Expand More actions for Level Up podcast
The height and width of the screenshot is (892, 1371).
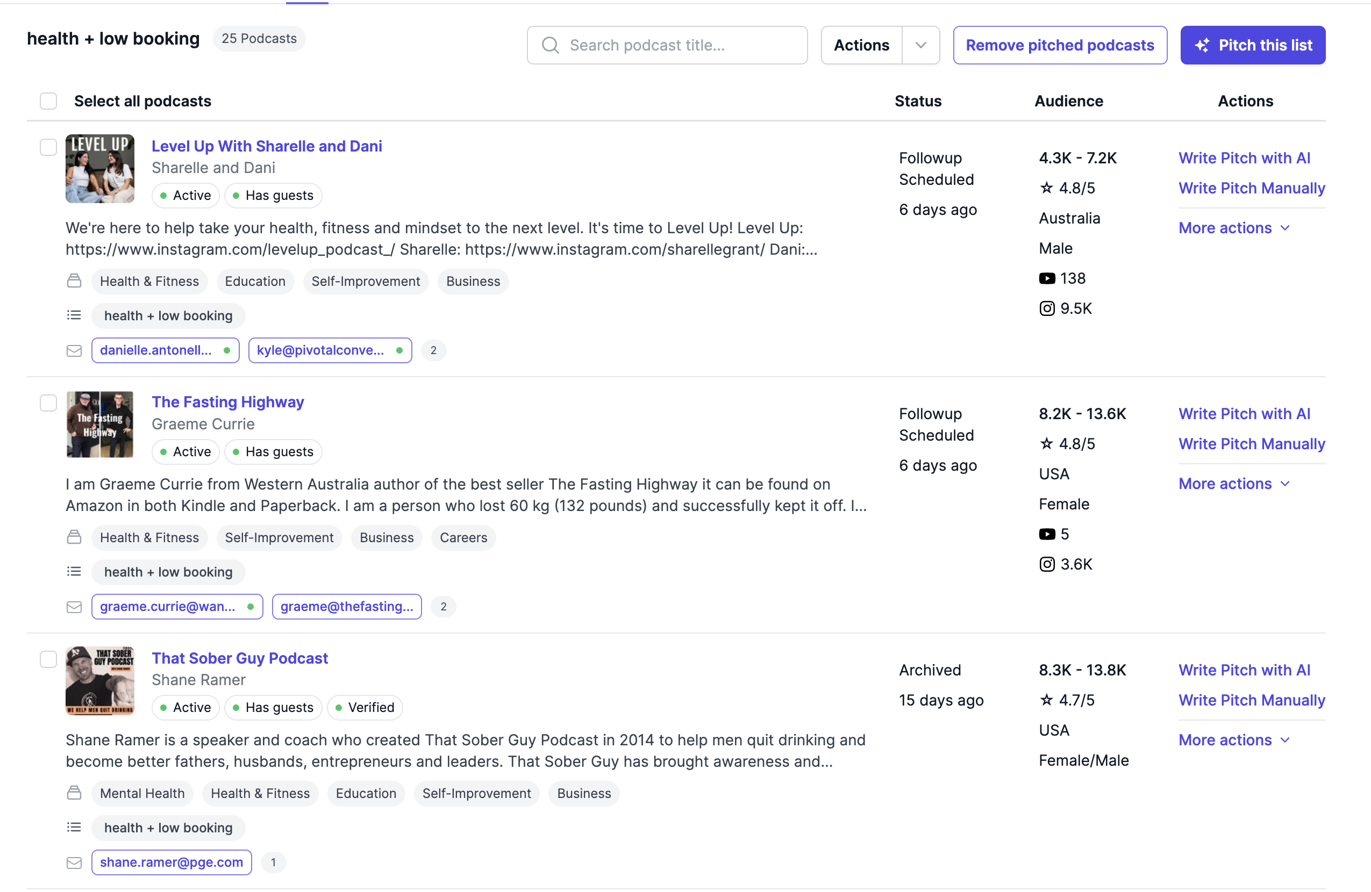1234,227
